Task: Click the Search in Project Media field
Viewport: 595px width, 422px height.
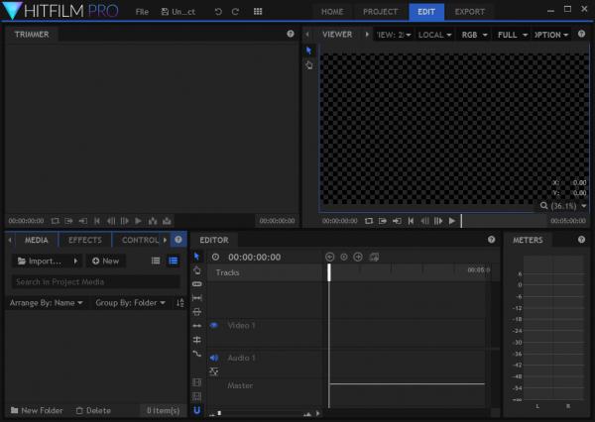Action: [x=96, y=281]
